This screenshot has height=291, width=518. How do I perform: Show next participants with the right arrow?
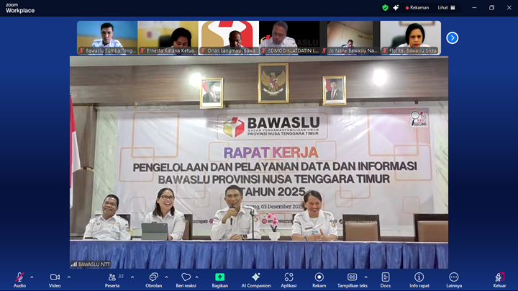[453, 38]
